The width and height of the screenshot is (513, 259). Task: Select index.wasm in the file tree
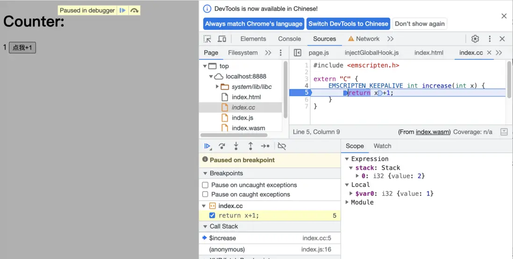point(248,128)
